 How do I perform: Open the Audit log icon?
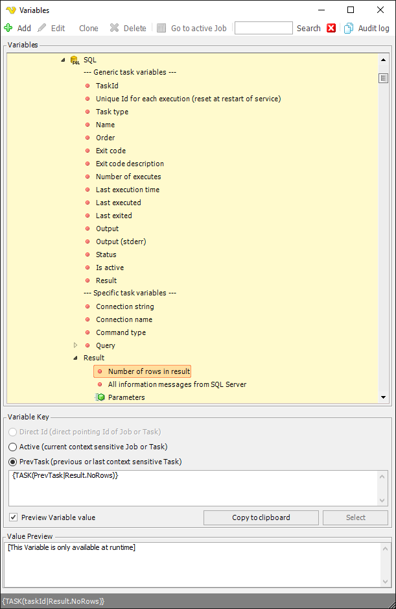tap(349, 29)
